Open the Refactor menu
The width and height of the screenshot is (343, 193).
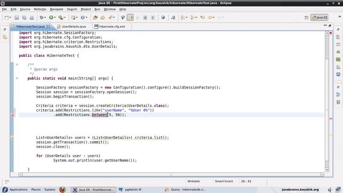[x=40, y=9]
